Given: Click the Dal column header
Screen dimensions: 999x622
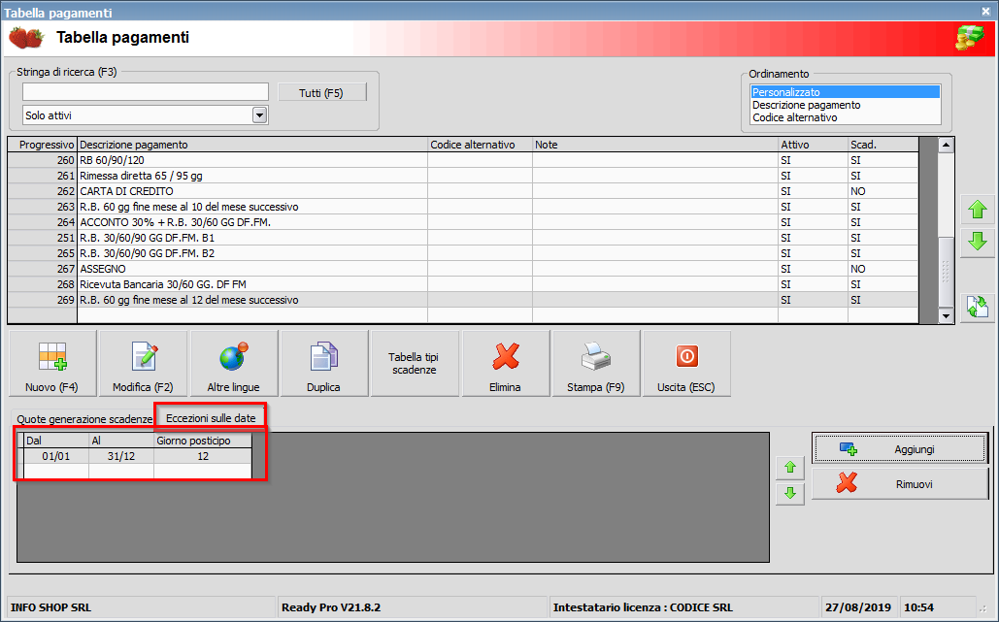Looking at the screenshot, I should [x=56, y=441].
